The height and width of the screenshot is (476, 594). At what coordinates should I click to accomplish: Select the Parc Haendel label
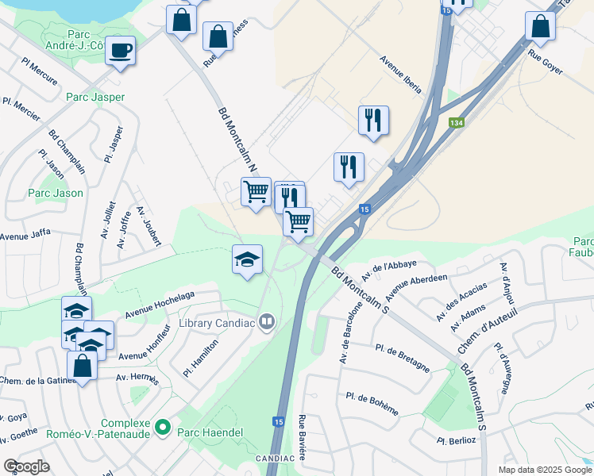tap(210, 432)
